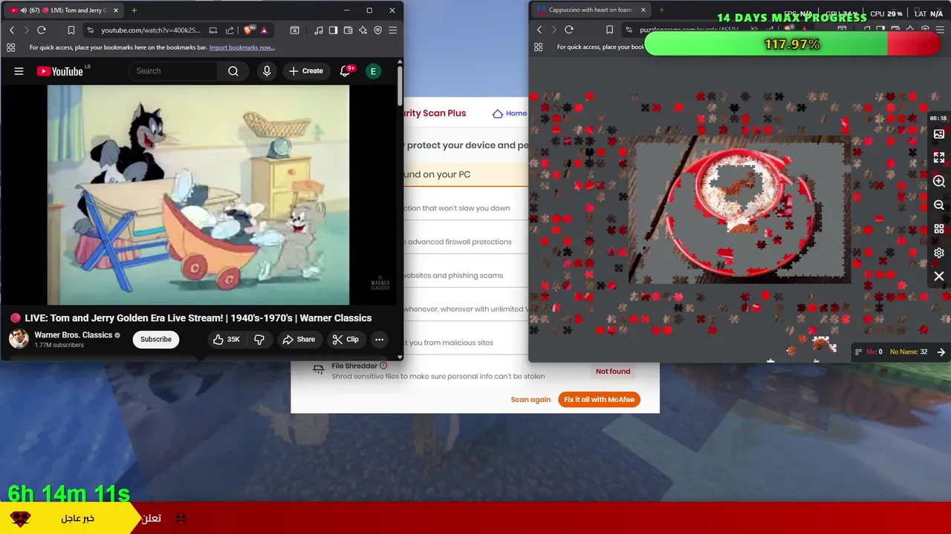Viewport: 951px width, 534px height.
Task: Click the File Shredder label text
Action: pyautogui.click(x=354, y=366)
